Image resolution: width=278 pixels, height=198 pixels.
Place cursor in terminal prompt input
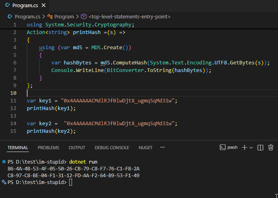(71, 182)
